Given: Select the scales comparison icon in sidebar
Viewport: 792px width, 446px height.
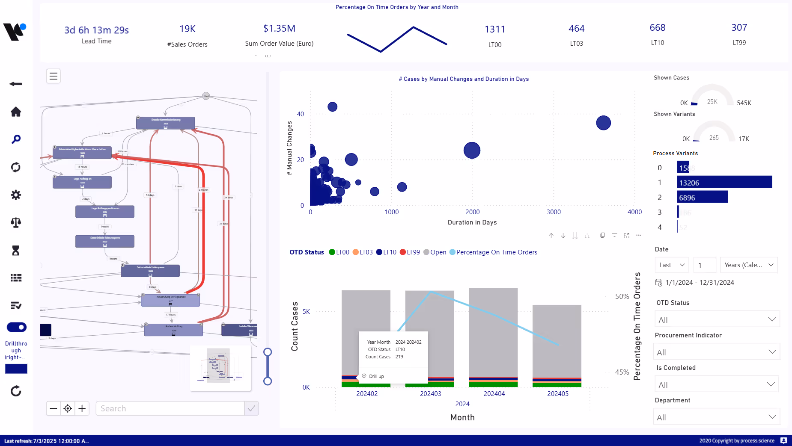Looking at the screenshot, I should [16, 222].
